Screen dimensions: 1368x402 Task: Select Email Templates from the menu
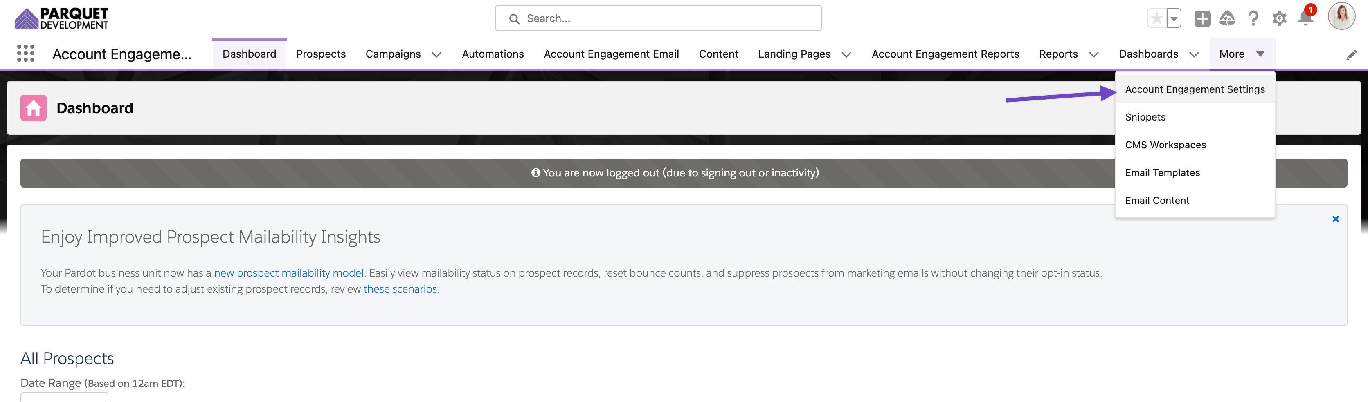pos(1195,173)
